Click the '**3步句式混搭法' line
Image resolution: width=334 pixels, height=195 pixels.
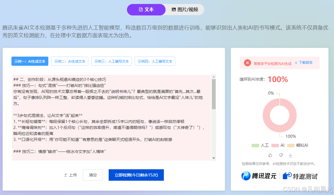tap(48, 116)
